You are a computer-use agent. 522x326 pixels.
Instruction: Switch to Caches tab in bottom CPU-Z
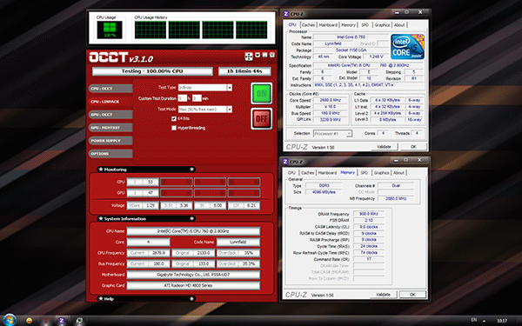(308, 173)
